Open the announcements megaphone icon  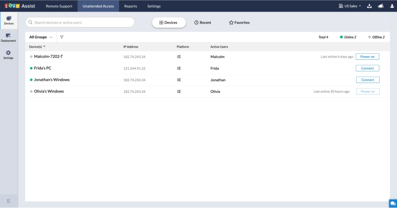[381, 6]
